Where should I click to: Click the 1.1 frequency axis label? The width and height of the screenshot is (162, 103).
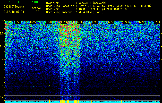[2, 33]
